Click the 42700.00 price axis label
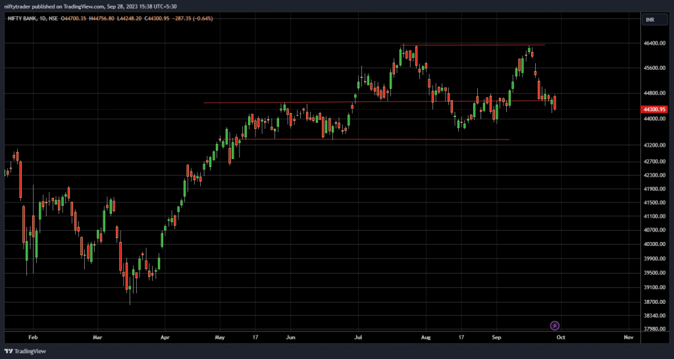Viewport: 674px width, 359px height. click(655, 162)
